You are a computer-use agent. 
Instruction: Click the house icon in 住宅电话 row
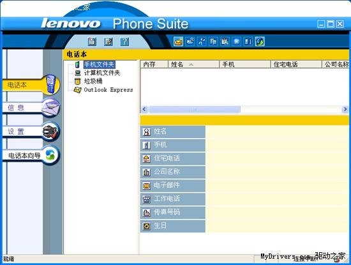(147, 159)
